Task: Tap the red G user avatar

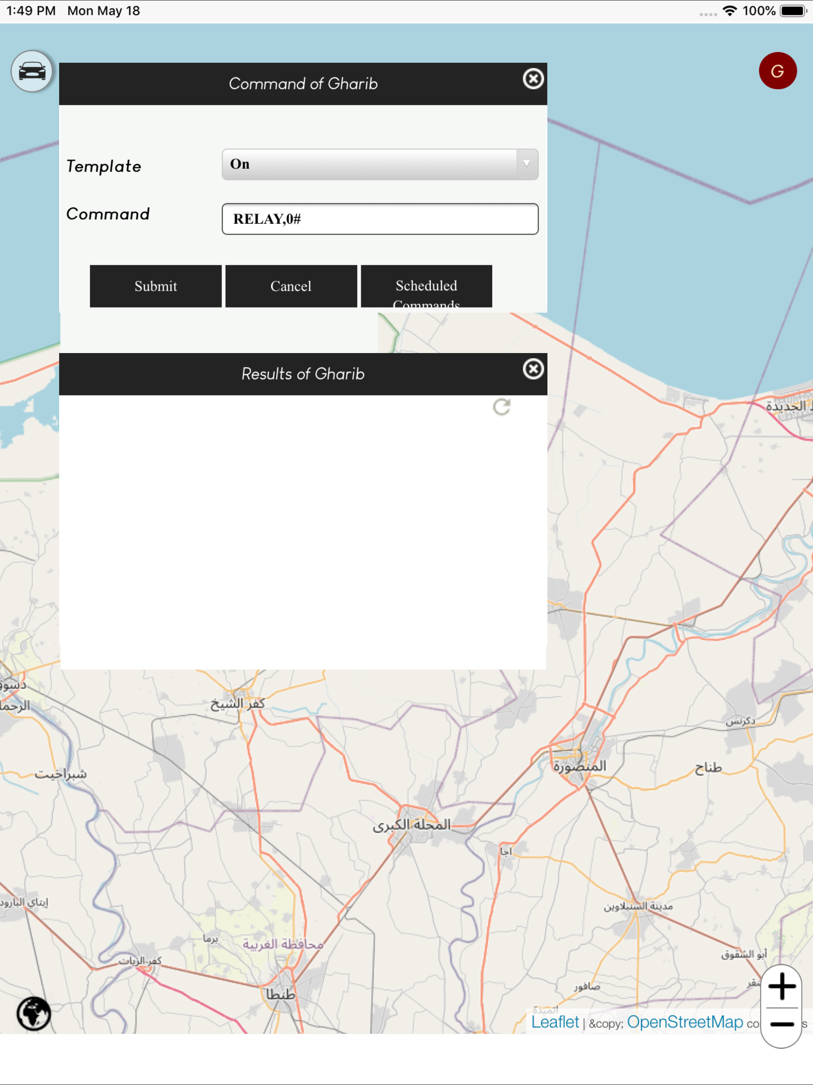Action: 777,71
